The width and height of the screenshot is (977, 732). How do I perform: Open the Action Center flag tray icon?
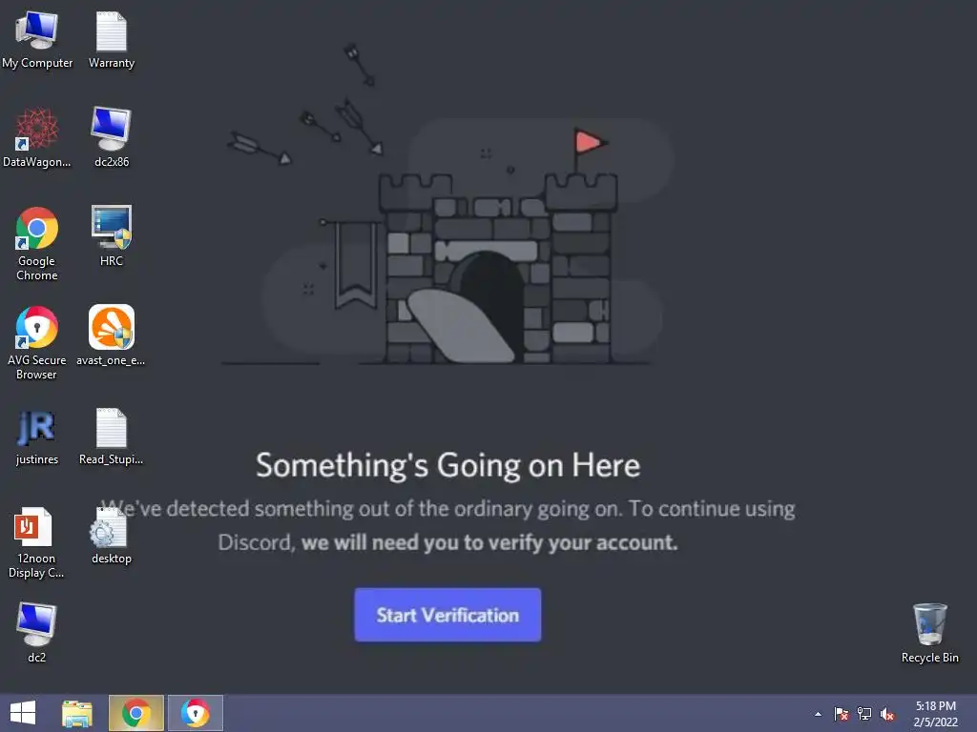pos(842,714)
